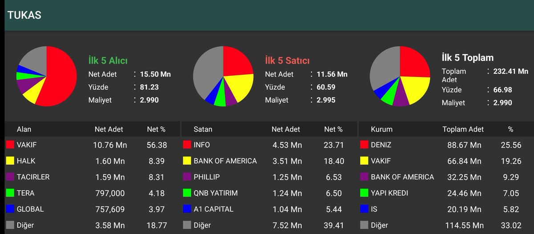Viewport: 534px width, 234px height.
Task: Click the green swatch next to TERA
Action: tap(10, 193)
